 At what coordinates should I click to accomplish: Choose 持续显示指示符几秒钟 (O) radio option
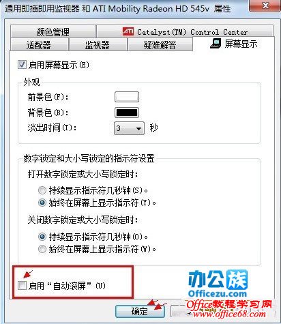click(x=42, y=237)
